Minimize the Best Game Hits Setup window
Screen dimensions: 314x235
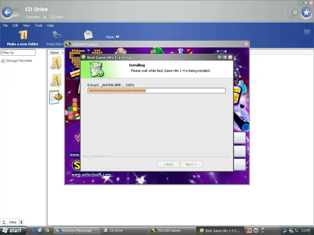220,57
